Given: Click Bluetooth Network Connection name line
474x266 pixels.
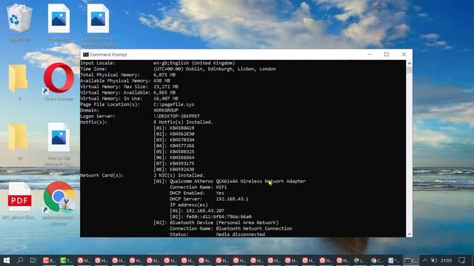Looking at the screenshot, I should tap(231, 228).
